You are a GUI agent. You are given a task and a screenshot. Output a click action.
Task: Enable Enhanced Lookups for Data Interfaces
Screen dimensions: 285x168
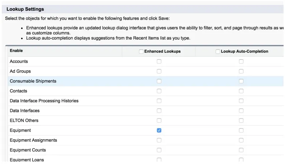159,111
